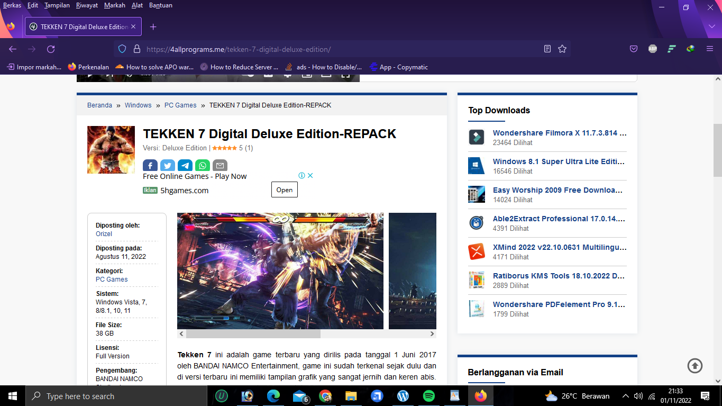
Task: Click the scroll-to-top arrow icon
Action: pyautogui.click(x=695, y=365)
